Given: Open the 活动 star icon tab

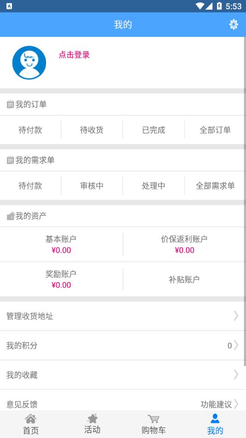Looking at the screenshot, I should [x=92, y=419].
